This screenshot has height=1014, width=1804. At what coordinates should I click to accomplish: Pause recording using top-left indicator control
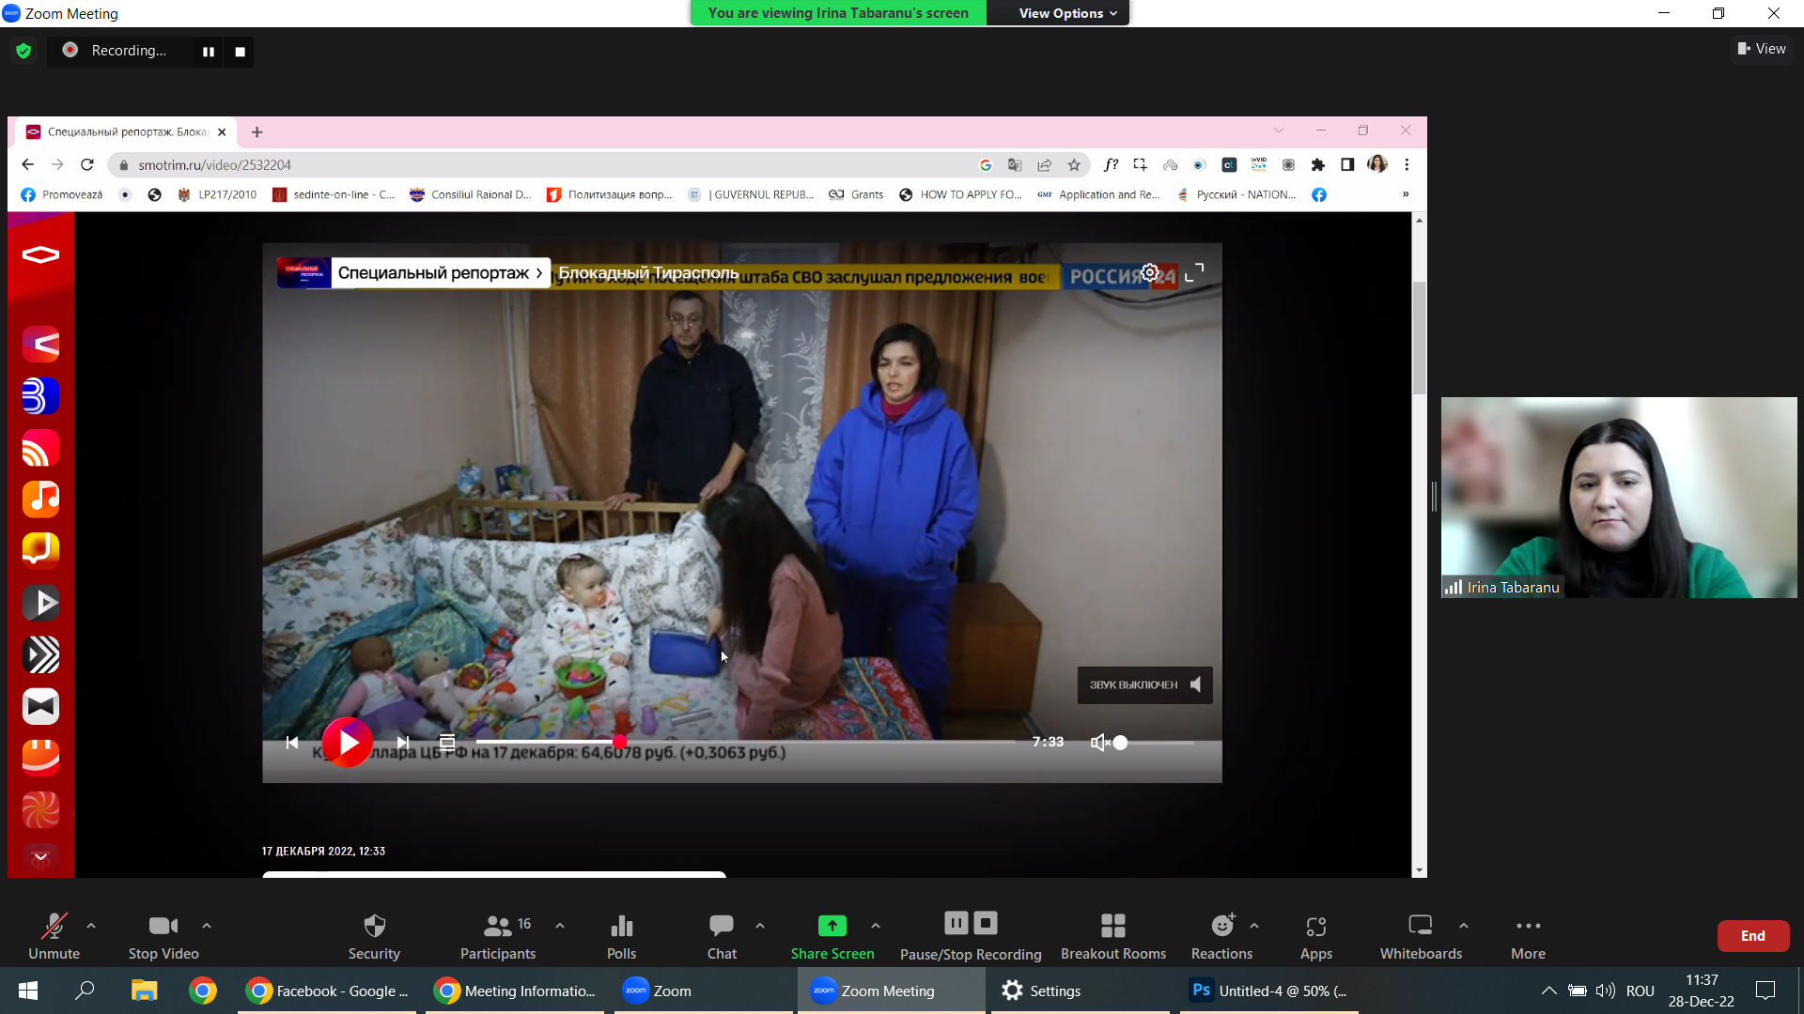click(x=209, y=52)
